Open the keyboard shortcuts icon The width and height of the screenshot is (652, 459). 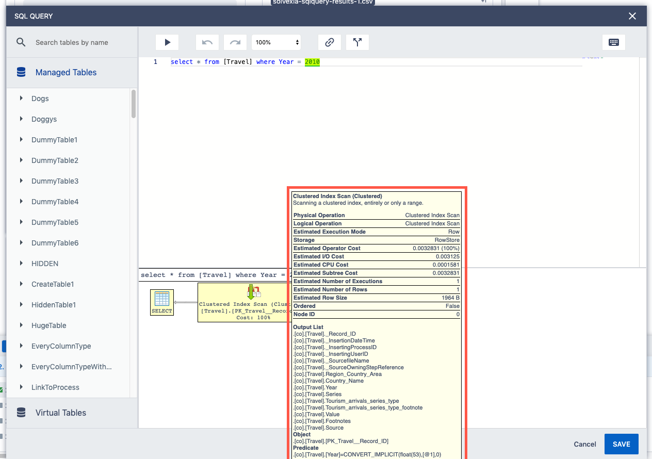pos(614,42)
